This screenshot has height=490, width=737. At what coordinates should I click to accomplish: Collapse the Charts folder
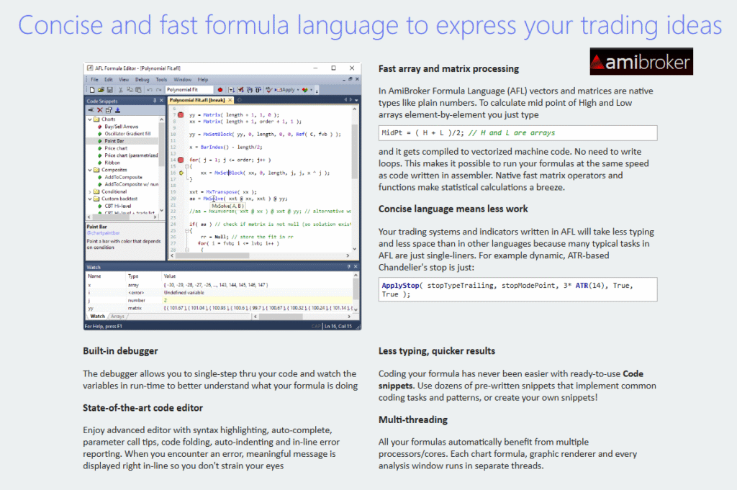[x=90, y=119]
